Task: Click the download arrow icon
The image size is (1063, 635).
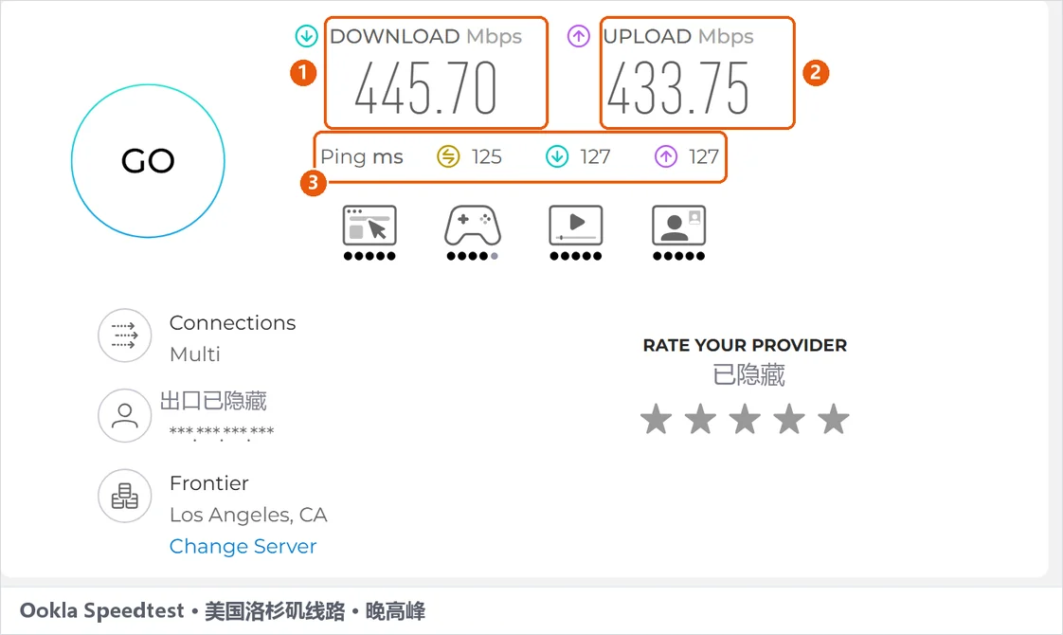Action: [306, 36]
